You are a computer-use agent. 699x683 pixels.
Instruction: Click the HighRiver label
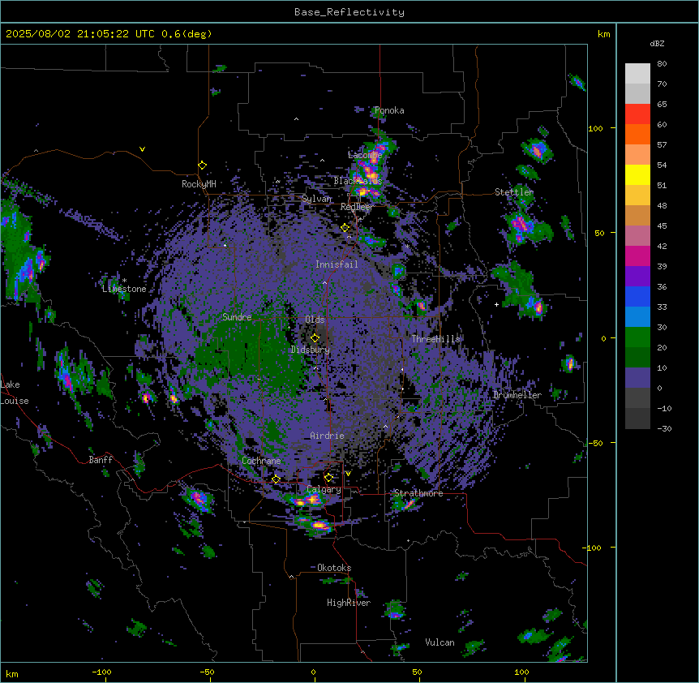(349, 603)
